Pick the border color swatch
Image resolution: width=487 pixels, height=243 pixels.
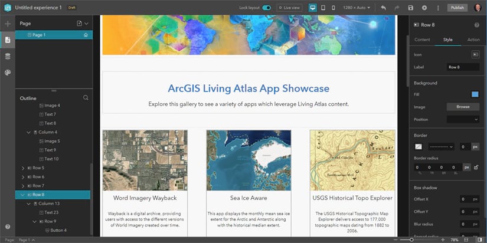coord(419,146)
